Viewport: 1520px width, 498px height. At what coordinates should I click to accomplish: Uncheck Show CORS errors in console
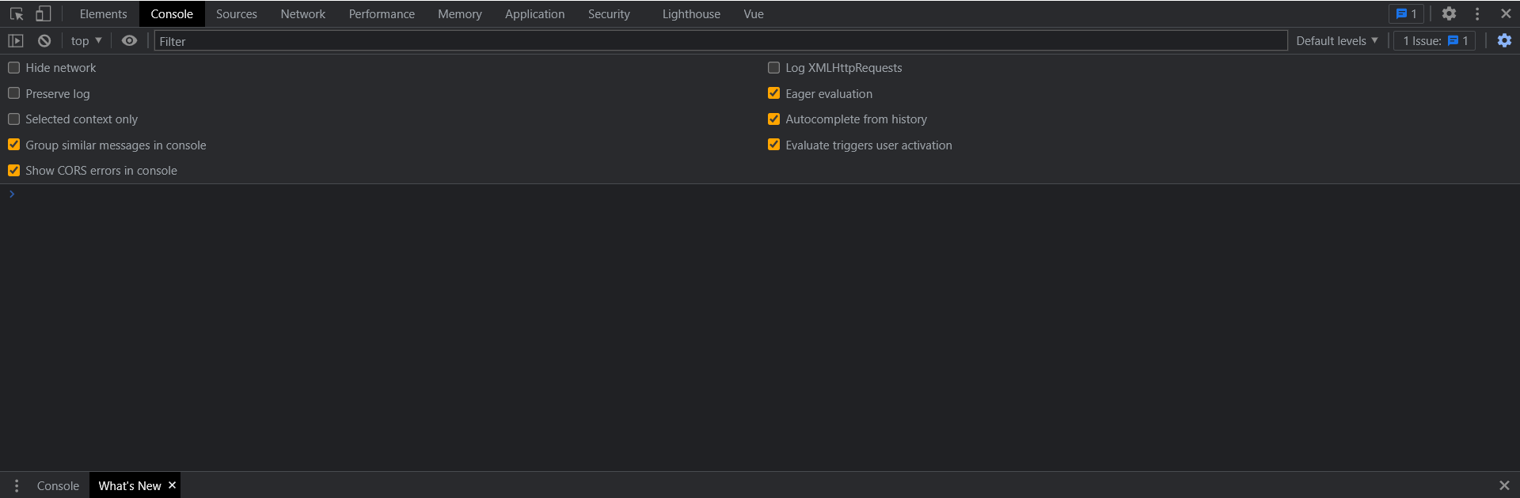(x=14, y=171)
